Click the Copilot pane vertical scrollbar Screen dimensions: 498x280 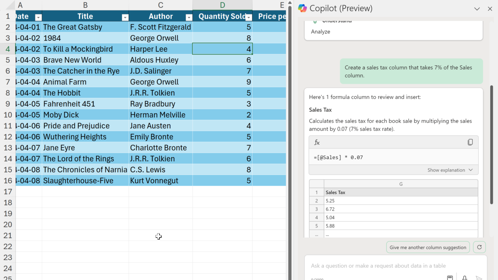pyautogui.click(x=491, y=144)
